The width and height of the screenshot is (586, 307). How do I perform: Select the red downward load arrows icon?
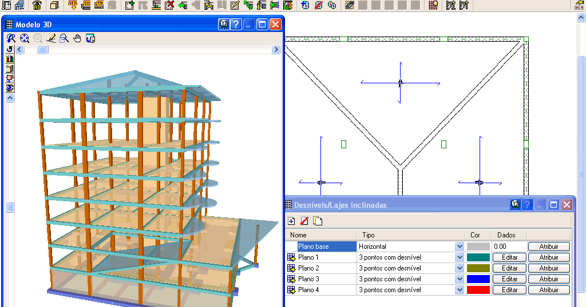[x=73, y=5]
